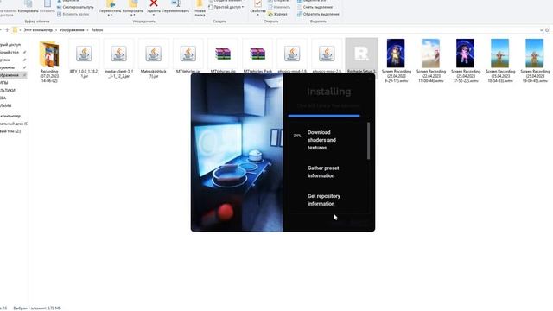Select Screen Recording 17-52-22 video thumbnail
The width and height of the screenshot is (553, 311).
(x=465, y=54)
